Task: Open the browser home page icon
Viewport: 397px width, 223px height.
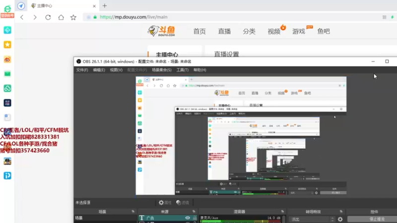Action: (61, 17)
